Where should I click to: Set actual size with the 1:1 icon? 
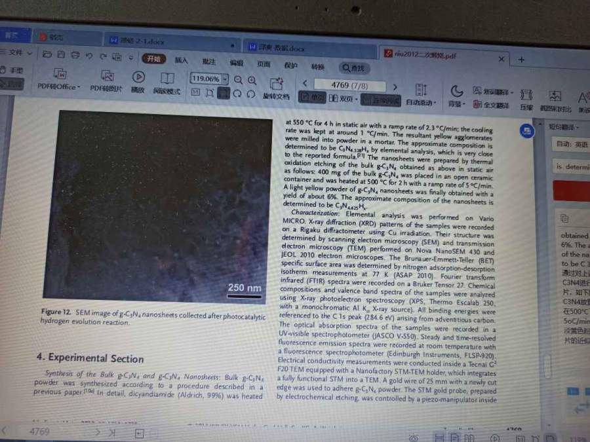[195, 92]
